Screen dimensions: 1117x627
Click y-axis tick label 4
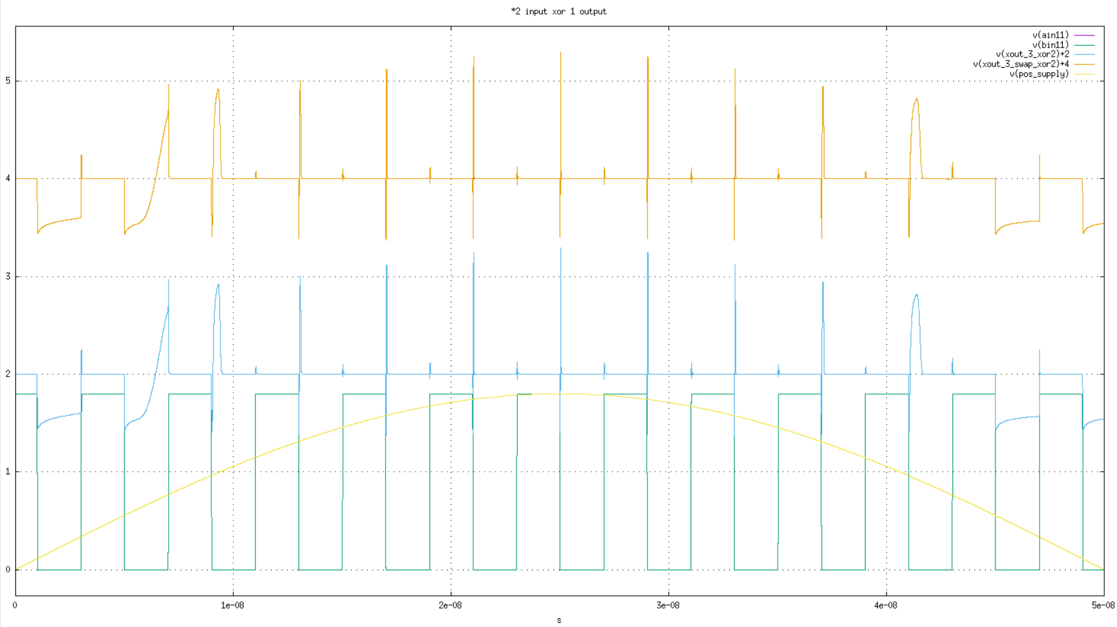8,179
